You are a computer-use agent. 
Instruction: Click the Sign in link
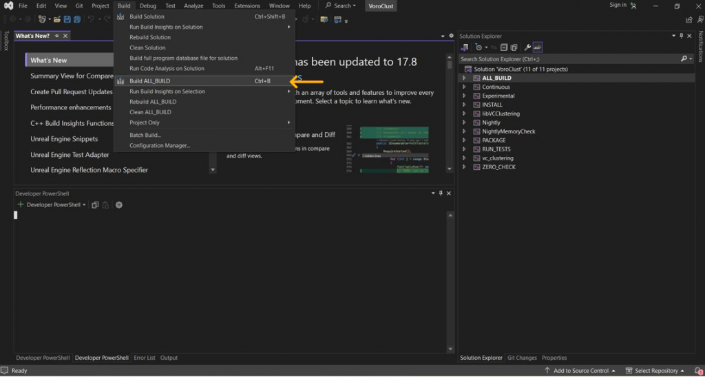(618, 6)
